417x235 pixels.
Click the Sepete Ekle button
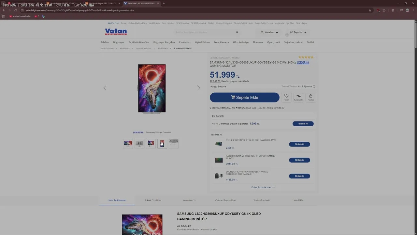(245, 97)
